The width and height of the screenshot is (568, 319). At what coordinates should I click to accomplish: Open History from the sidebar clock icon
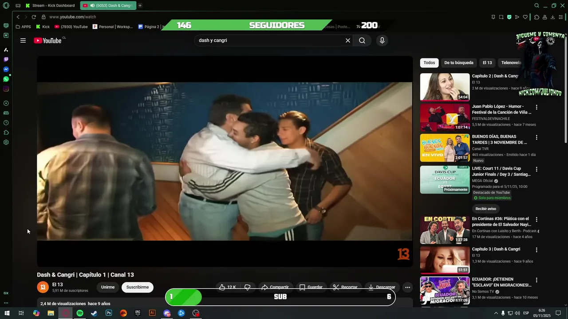[x=6, y=123]
